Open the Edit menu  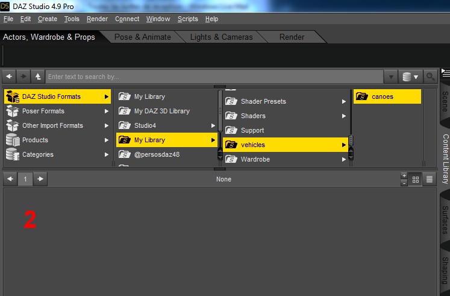[x=25, y=19]
